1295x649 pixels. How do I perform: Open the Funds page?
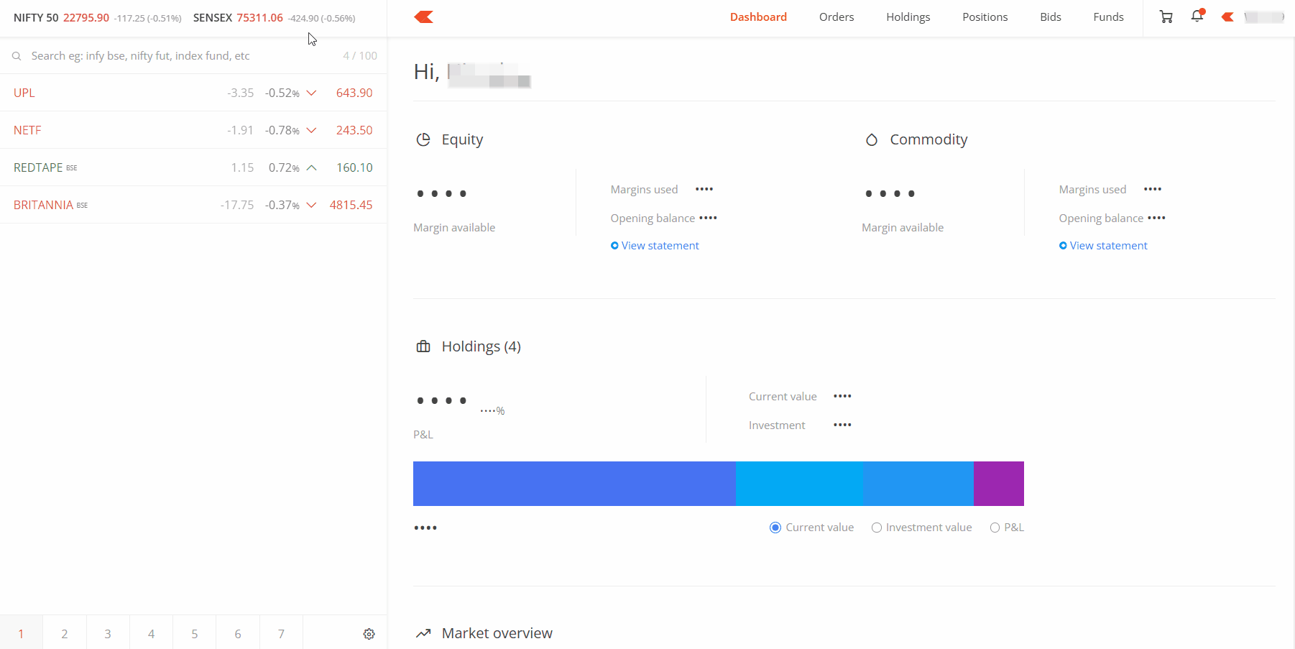[x=1108, y=17]
